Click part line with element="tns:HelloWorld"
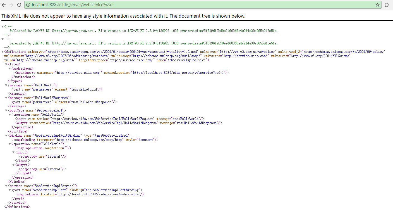 pos(57,89)
